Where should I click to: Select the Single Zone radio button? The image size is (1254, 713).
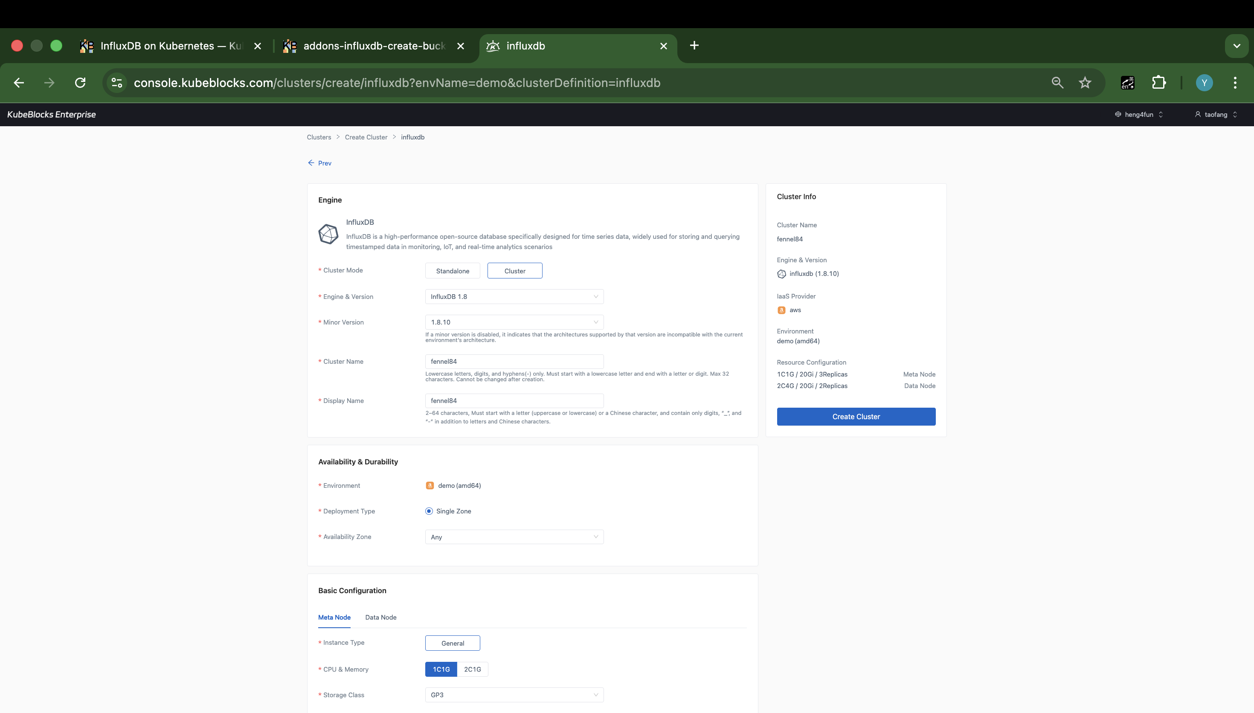pyautogui.click(x=429, y=511)
